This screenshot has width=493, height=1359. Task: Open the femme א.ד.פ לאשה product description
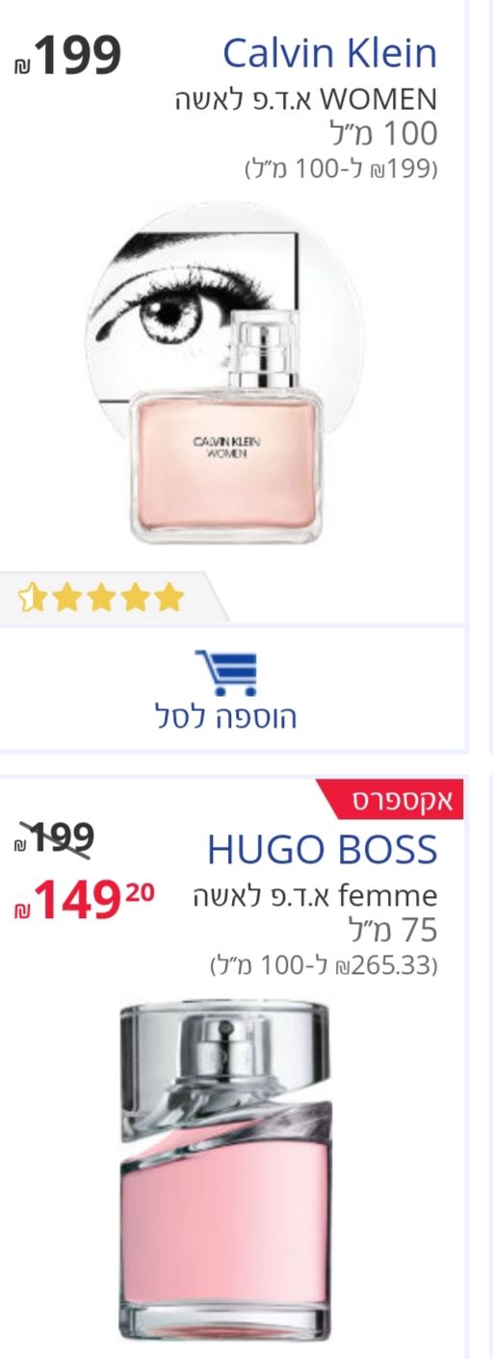tap(300, 896)
